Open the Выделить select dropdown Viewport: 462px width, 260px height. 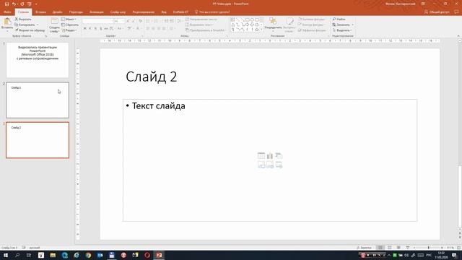click(341, 30)
